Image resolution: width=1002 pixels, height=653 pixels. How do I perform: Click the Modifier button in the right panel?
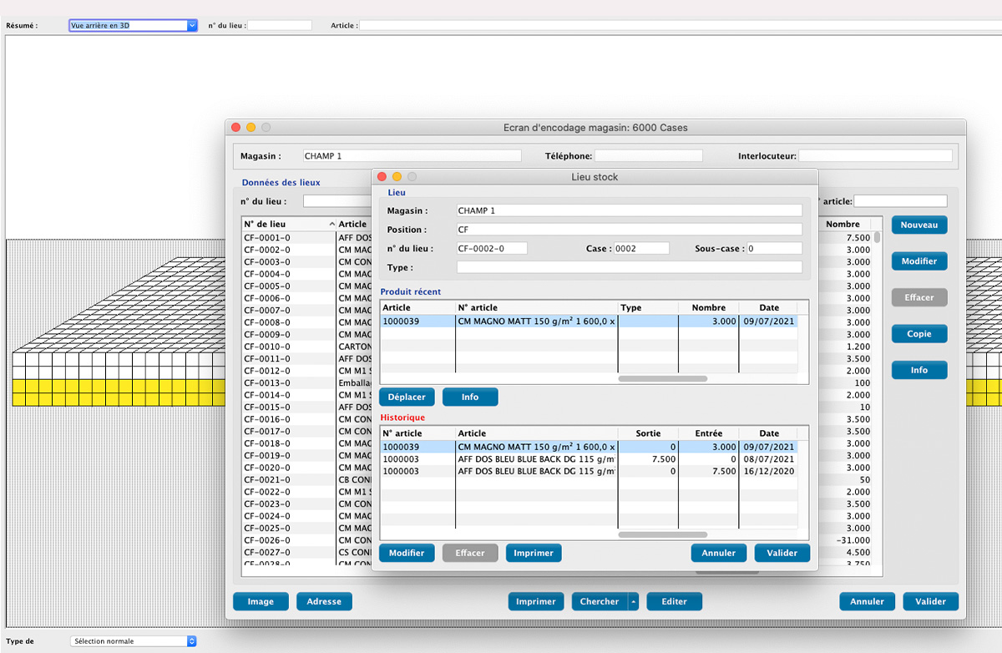tap(918, 261)
